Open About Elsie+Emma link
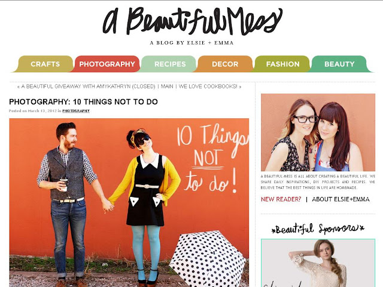The height and width of the screenshot is (287, 383). point(341,199)
